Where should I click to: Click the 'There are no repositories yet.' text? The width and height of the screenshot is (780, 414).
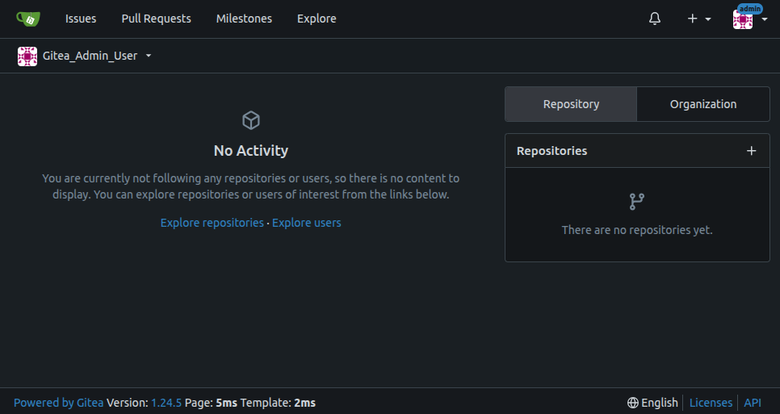pyautogui.click(x=637, y=230)
